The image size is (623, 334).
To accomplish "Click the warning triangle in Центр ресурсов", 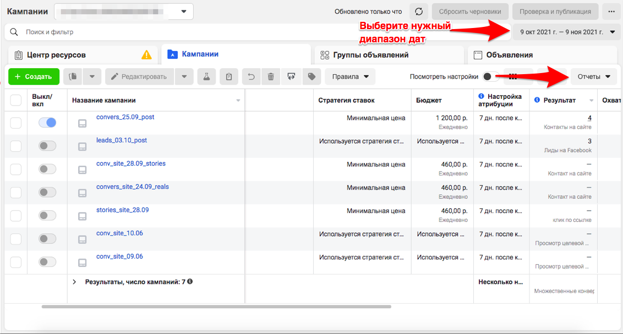I will click(x=146, y=55).
